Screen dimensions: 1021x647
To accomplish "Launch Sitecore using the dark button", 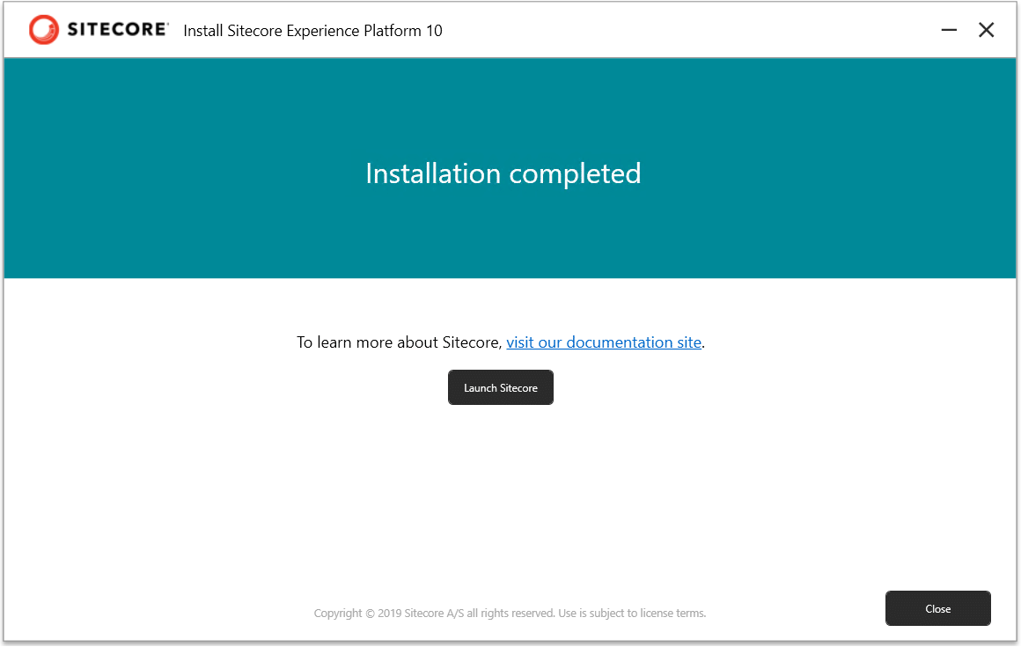I will (x=501, y=387).
